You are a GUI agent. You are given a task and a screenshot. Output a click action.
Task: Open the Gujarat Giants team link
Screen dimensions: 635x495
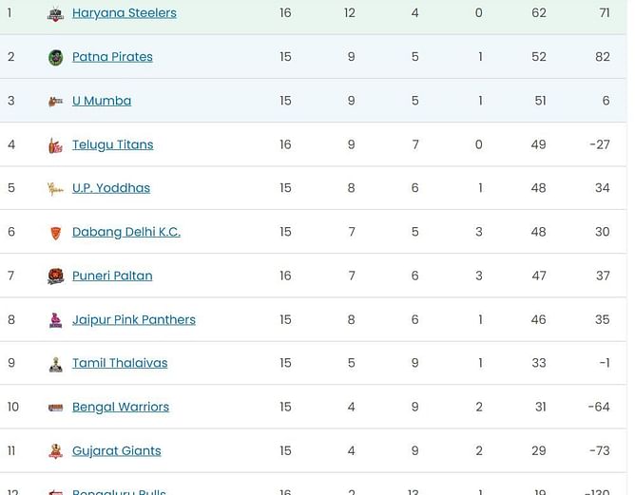coord(117,451)
